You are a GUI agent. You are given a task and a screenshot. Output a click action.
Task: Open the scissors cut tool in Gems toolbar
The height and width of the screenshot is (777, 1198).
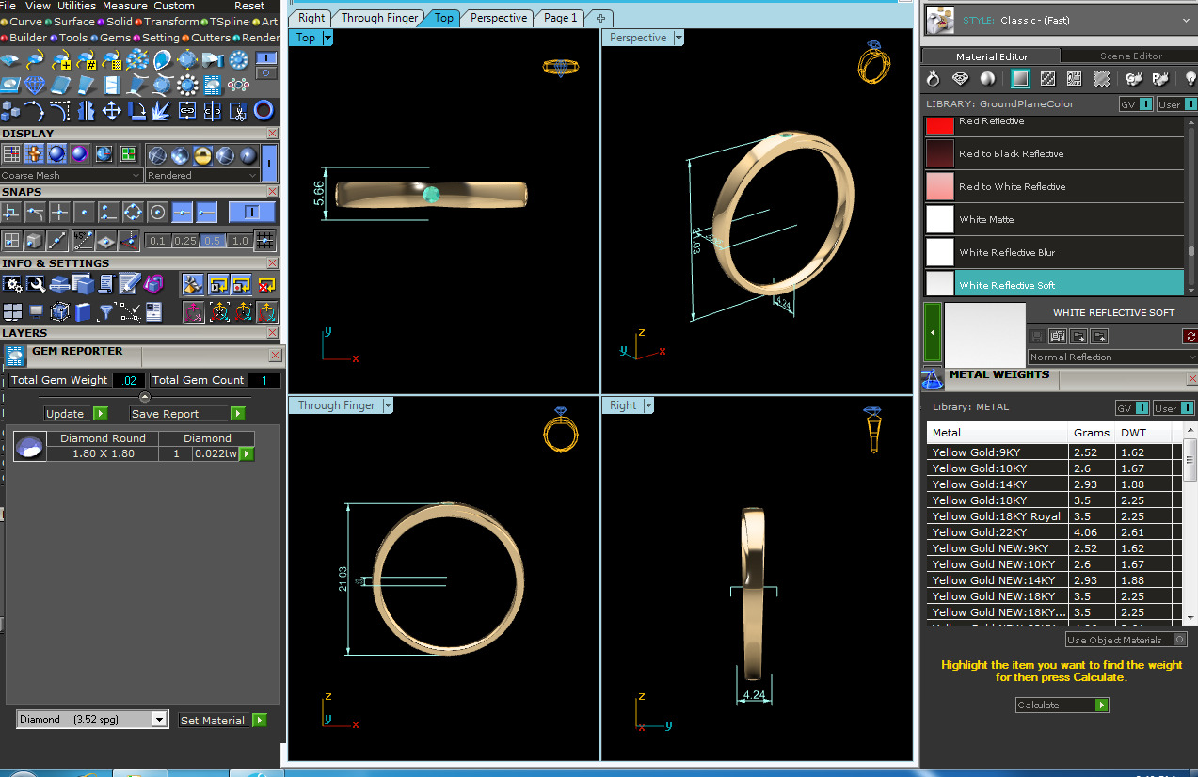239,111
